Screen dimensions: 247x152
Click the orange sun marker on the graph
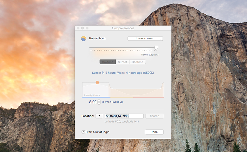point(97,82)
